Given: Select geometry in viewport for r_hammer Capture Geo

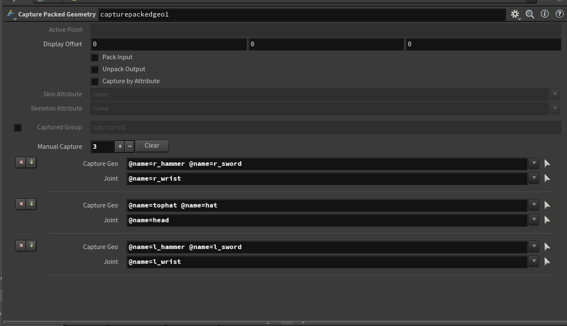Looking at the screenshot, I should point(547,164).
